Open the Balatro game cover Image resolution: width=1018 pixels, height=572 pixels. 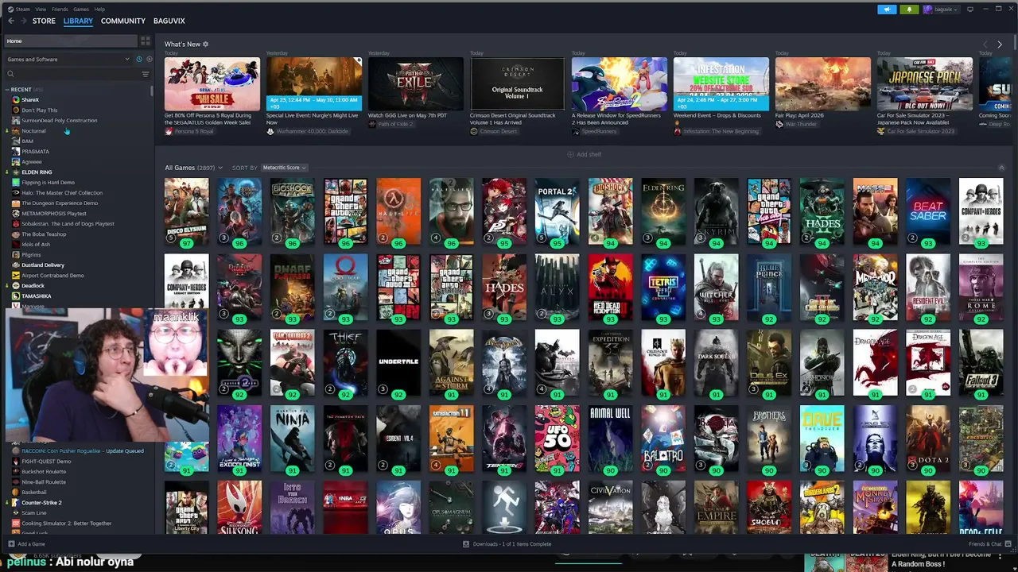coord(663,439)
